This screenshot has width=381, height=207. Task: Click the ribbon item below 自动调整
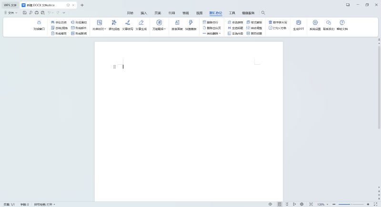coord(254,33)
